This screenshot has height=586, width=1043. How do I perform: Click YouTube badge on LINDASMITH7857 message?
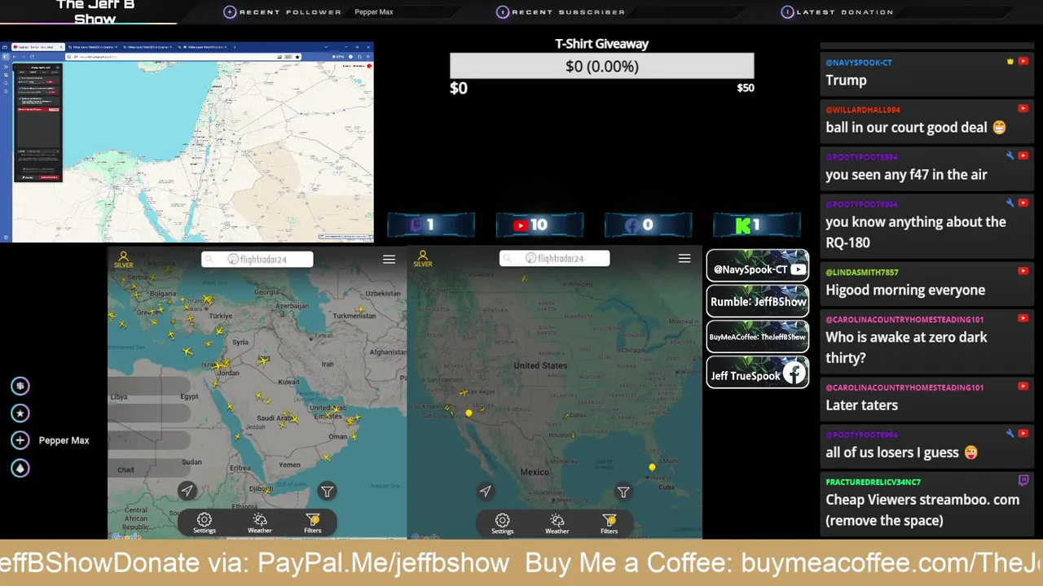click(1023, 272)
